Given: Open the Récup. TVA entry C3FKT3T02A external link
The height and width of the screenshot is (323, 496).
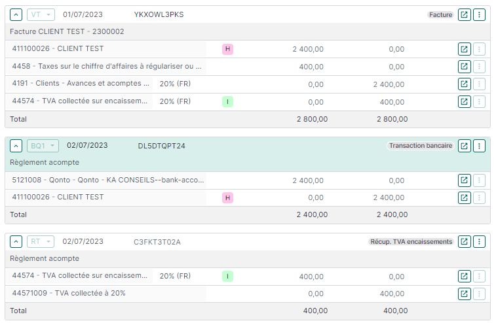Looking at the screenshot, I should tap(464, 242).
